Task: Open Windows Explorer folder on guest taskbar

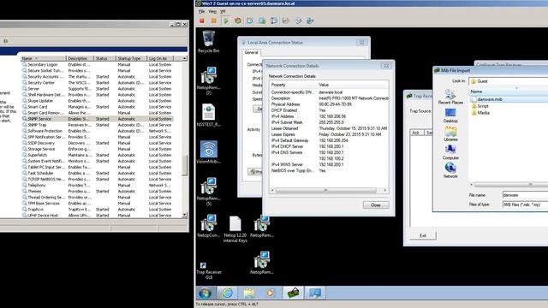Action: pyautogui.click(x=249, y=293)
